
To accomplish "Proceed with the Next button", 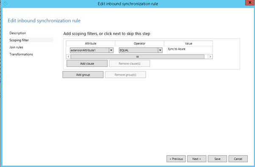I will pos(197,159).
